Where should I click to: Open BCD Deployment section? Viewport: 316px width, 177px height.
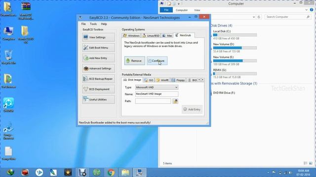click(x=99, y=89)
